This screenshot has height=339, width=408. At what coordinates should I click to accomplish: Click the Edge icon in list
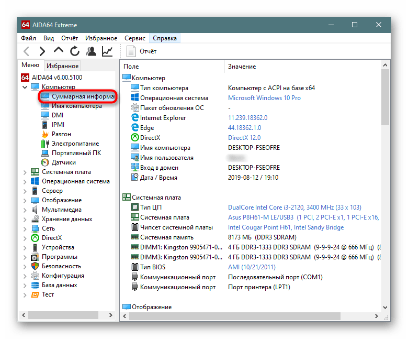point(135,127)
